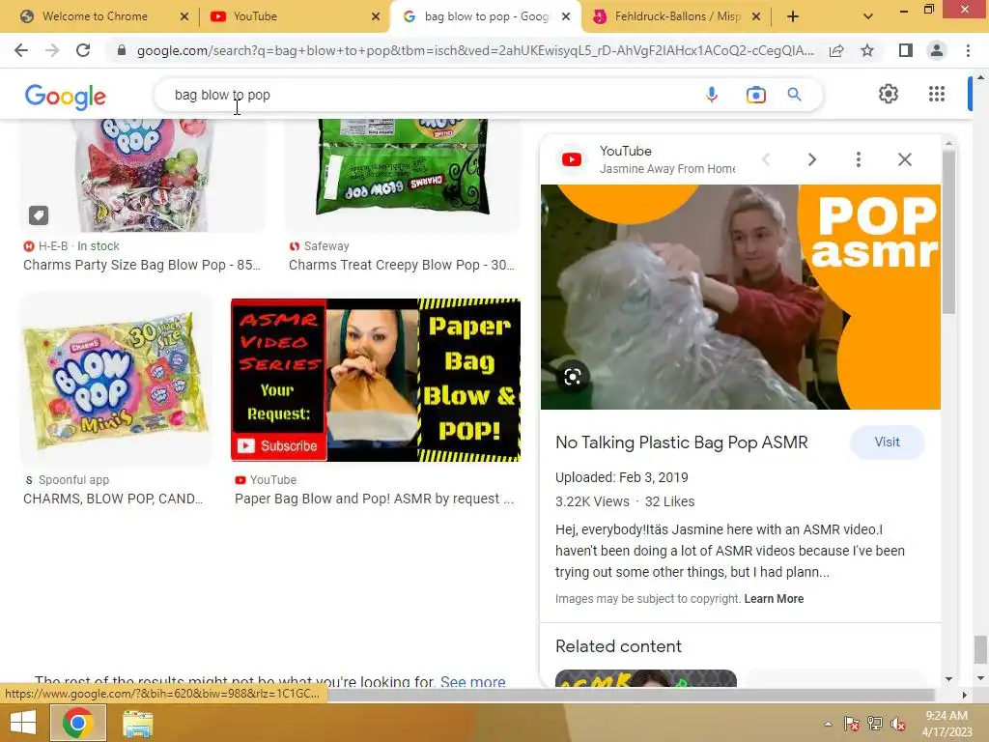
Task: Click the forward navigation arrow
Action: click(x=52, y=50)
